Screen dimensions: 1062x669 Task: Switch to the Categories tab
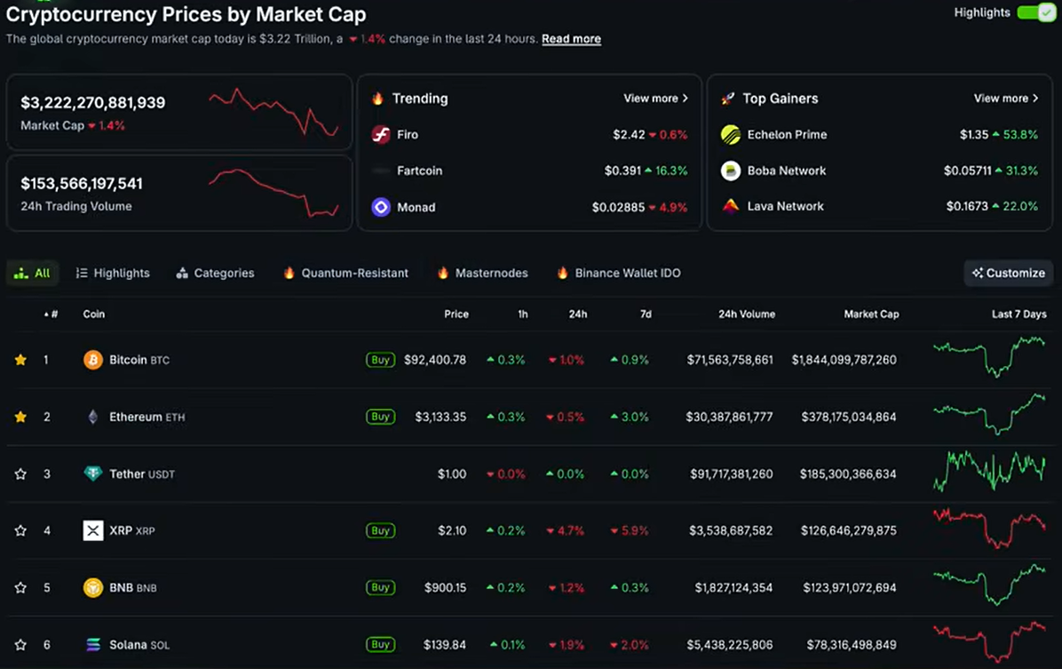pos(215,273)
